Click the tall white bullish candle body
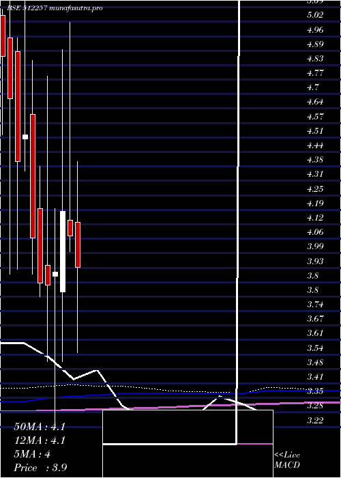The height and width of the screenshot is (478, 341). click(63, 251)
